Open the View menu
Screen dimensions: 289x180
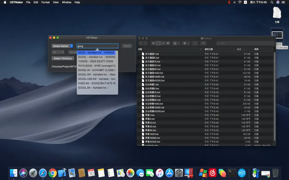coord(56,2)
